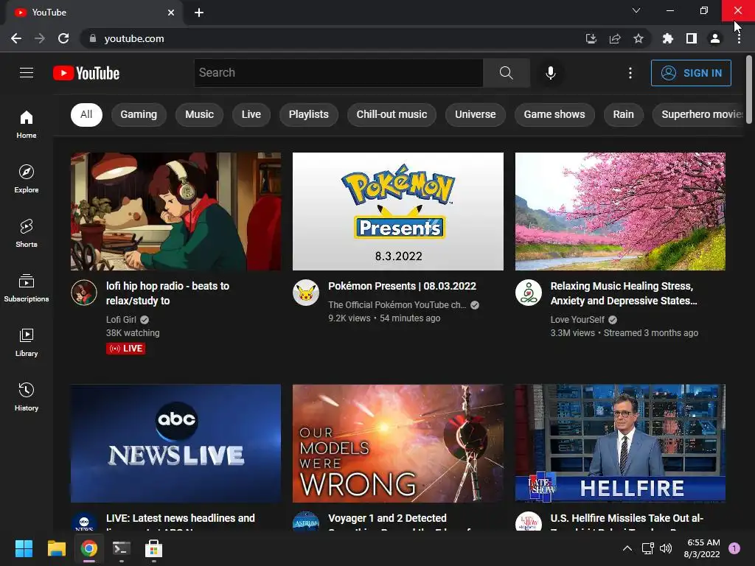
Task: Close the YouTube tab
Action: 171,13
